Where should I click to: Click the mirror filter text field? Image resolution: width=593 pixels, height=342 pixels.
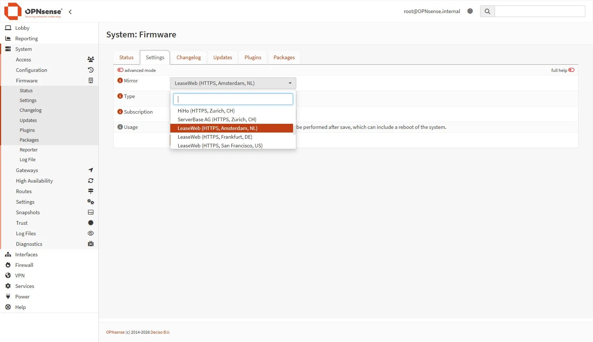pos(233,99)
